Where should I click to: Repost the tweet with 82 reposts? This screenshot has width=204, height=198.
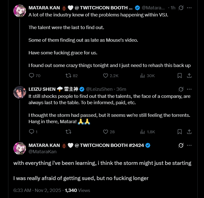(68, 76)
